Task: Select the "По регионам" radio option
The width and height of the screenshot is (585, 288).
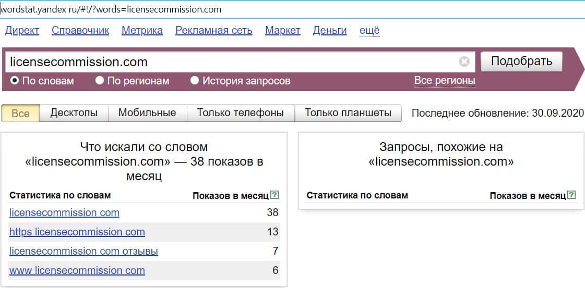Action: pyautogui.click(x=100, y=81)
